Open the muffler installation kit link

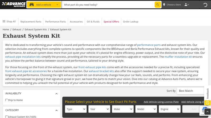(x=178, y=57)
